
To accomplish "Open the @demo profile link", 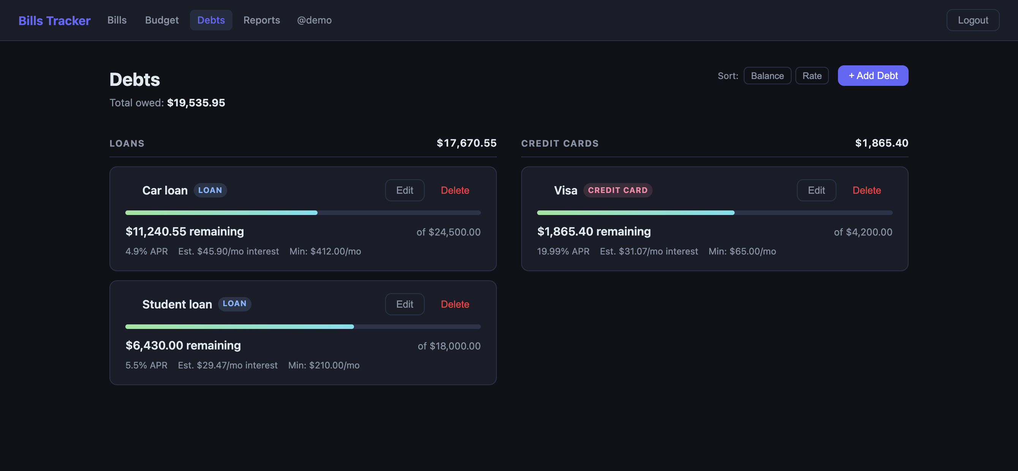I will (x=314, y=20).
